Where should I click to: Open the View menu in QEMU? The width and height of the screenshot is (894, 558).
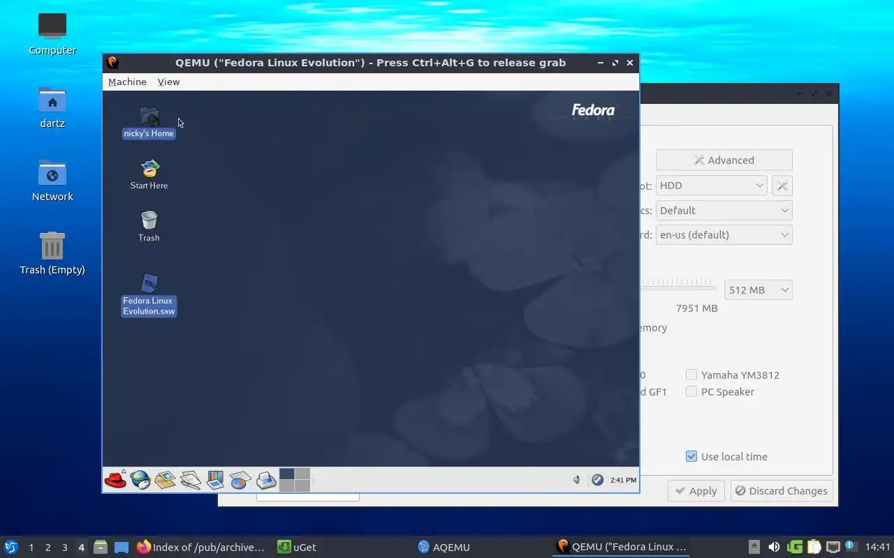[168, 82]
